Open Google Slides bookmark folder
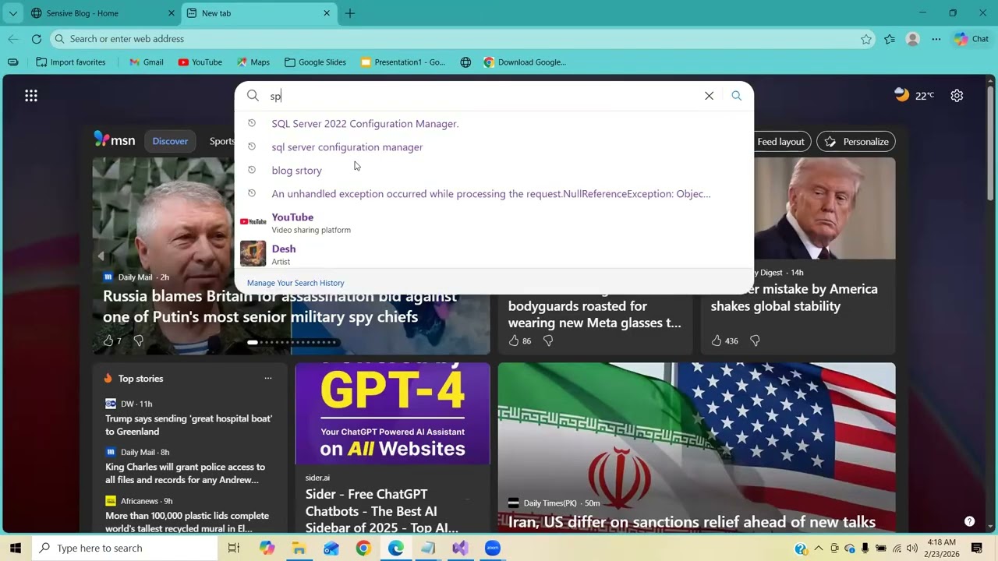998x561 pixels. (x=315, y=62)
